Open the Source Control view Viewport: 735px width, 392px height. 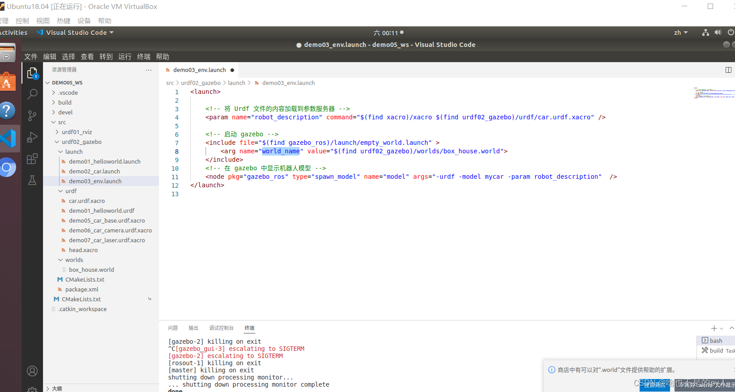point(32,116)
